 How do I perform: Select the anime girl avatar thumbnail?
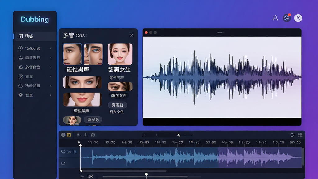point(120,54)
